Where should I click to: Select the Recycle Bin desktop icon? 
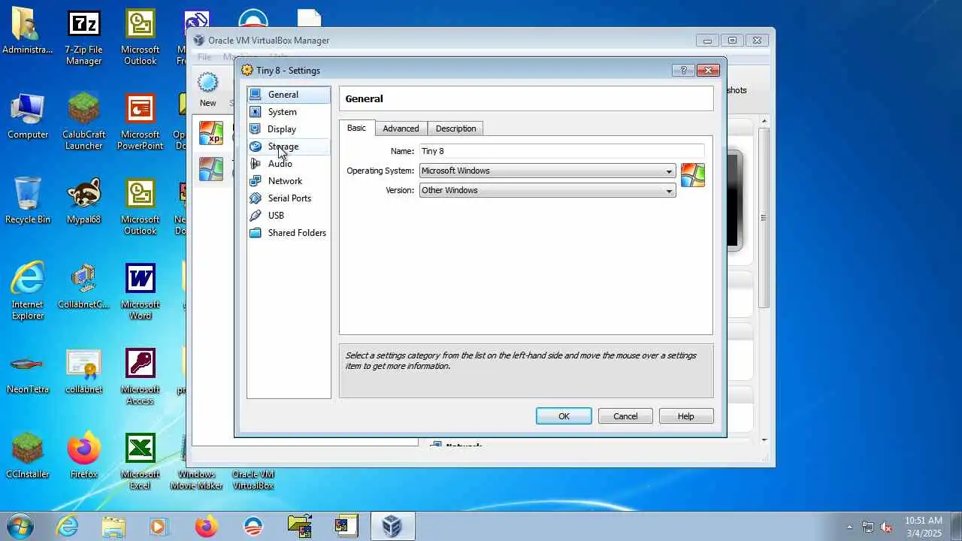coord(28,202)
